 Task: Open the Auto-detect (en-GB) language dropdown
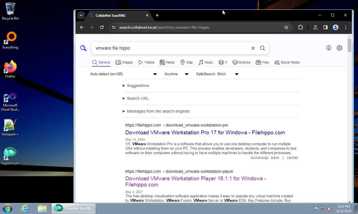124,74
